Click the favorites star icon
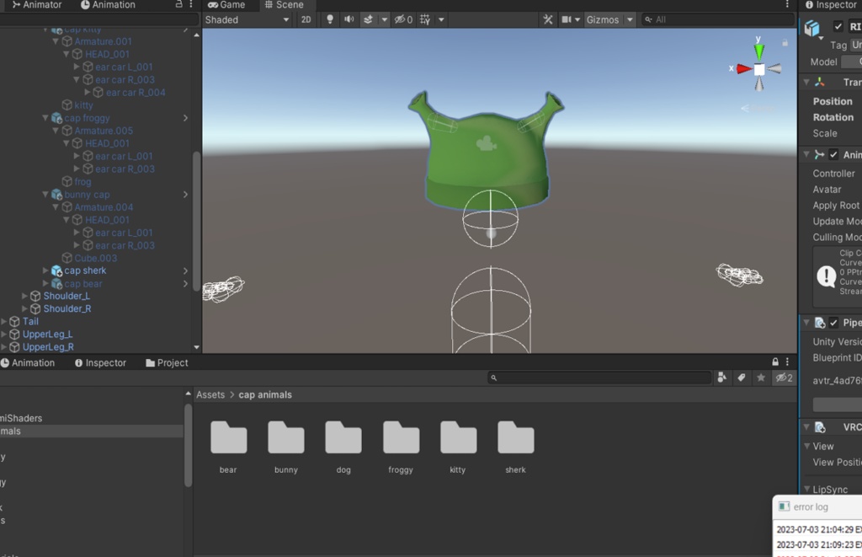Image resolution: width=862 pixels, height=557 pixels. [x=761, y=378]
